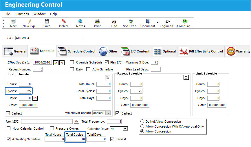Enable the Auto Schedule checkbox
The width and height of the screenshot is (251, 147).
coord(88,69)
